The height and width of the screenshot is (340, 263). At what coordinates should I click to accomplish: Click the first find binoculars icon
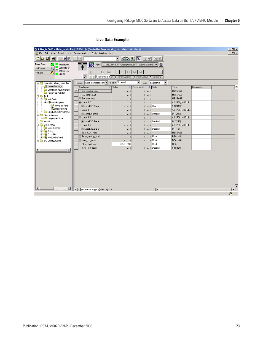point(123,59)
